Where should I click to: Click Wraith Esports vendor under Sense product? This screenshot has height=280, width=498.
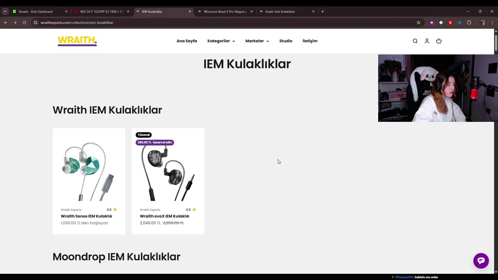71,210
